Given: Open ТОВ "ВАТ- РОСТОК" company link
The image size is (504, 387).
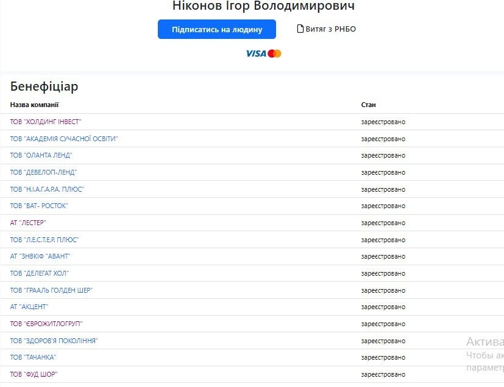Looking at the screenshot, I should click(x=39, y=206).
